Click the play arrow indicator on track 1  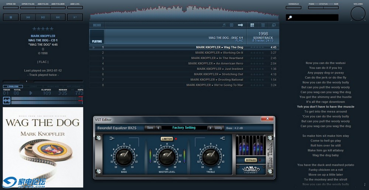(x=94, y=48)
